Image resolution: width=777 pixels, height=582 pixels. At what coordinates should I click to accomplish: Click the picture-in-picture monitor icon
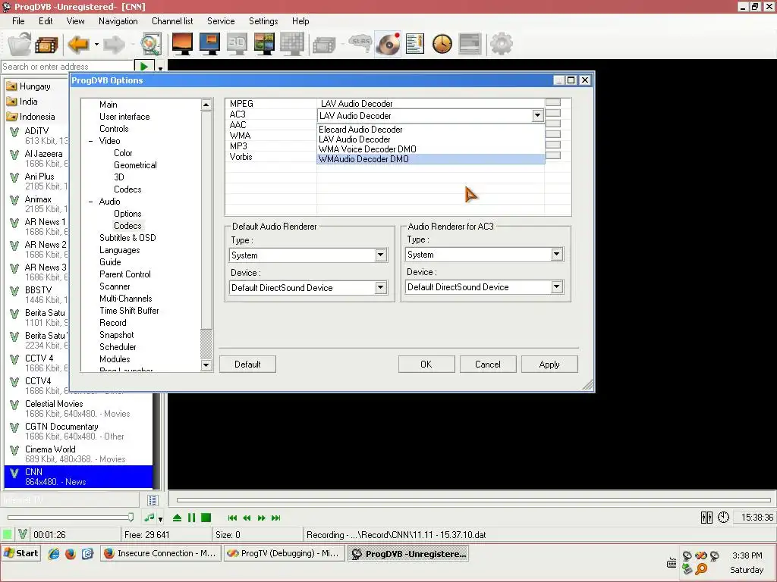[x=209, y=44]
